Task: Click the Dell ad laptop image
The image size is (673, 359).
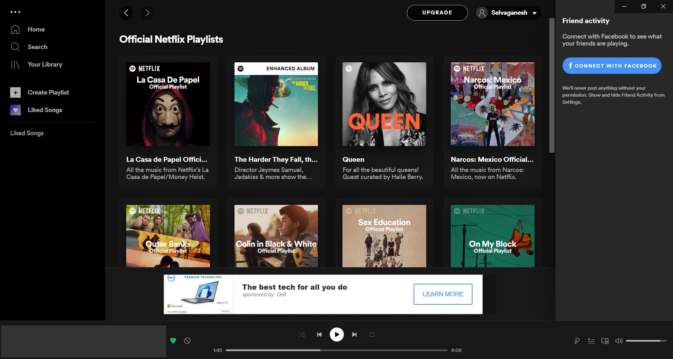Action: tap(199, 294)
